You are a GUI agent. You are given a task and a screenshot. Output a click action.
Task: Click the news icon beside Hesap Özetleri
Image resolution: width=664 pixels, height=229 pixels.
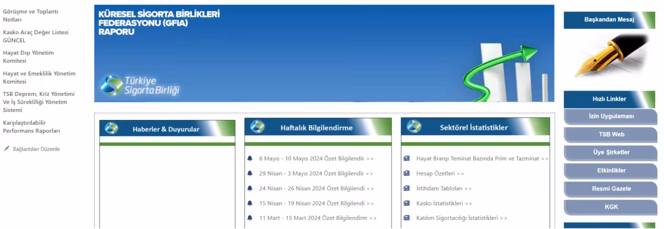click(x=406, y=173)
